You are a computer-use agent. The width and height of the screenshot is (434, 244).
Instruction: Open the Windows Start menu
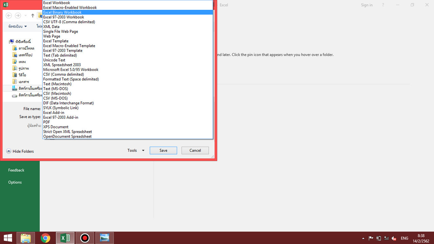pyautogui.click(x=8, y=238)
